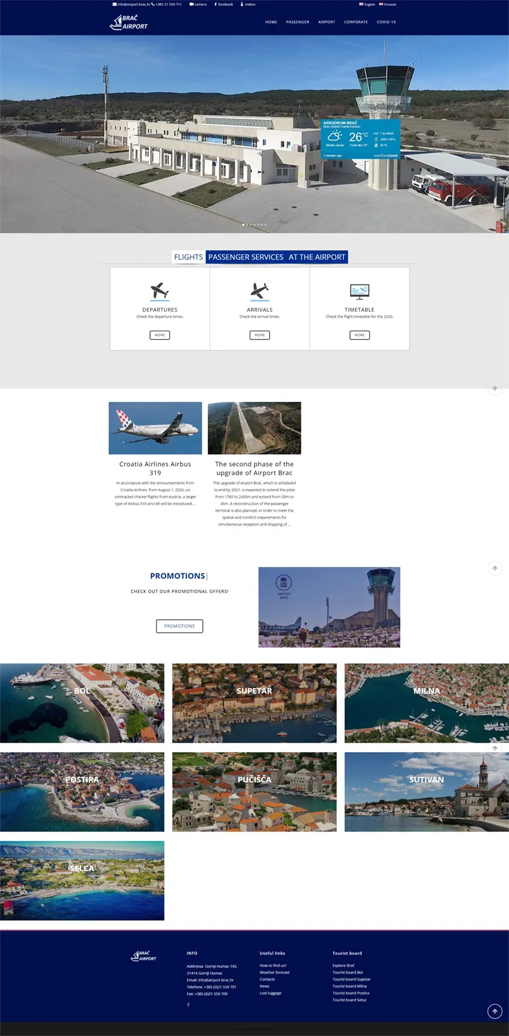Viewport: 509px width, 1036px height.
Task: Click 'Contacts' footer link
Action: coord(267,979)
